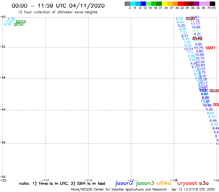This screenshot has width=219, height=192.
Task: Click the green jason3 satellite label
Action: [x=145, y=183]
